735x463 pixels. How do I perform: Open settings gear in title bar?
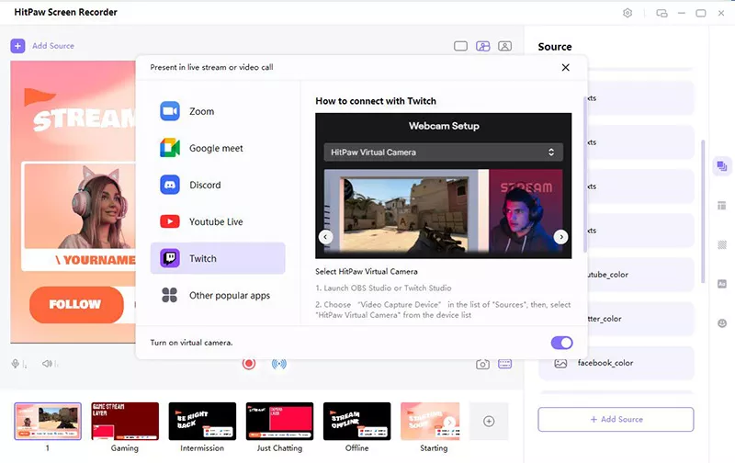[x=628, y=13]
